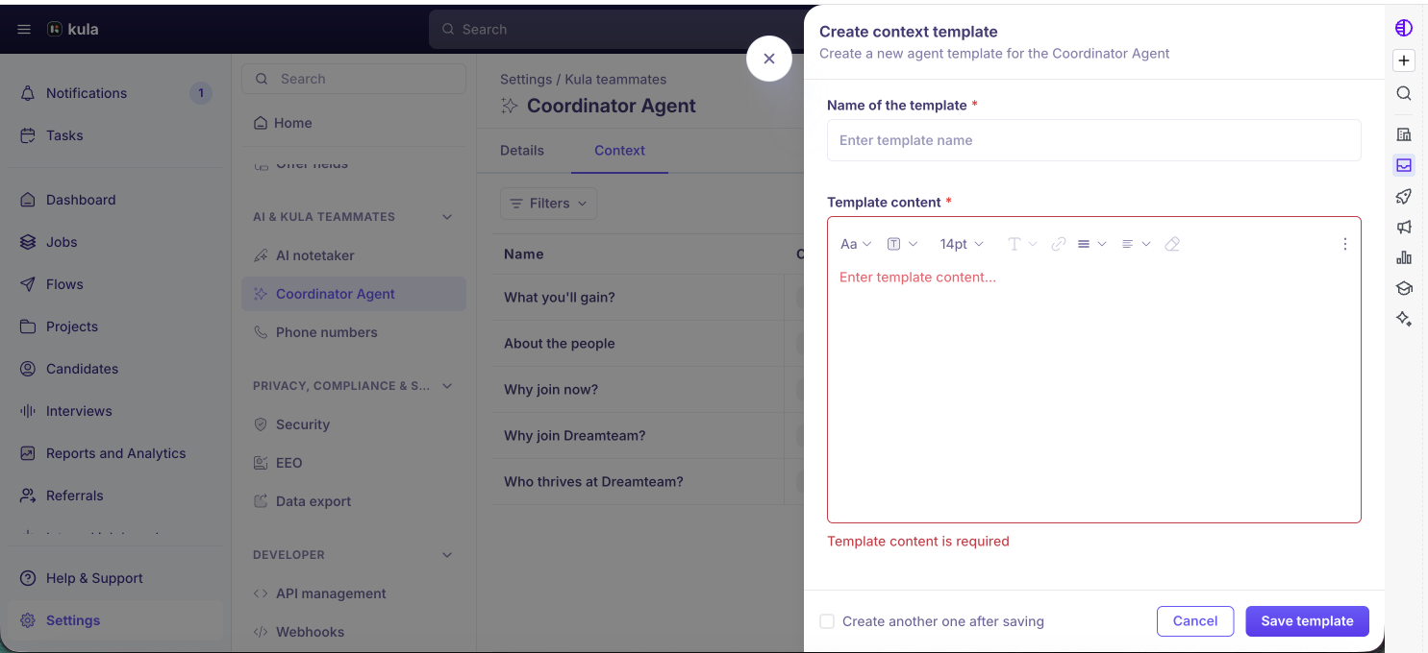Click the bar chart icon in right sidebar
Image resolution: width=1428 pixels, height=653 pixels.
(x=1404, y=257)
